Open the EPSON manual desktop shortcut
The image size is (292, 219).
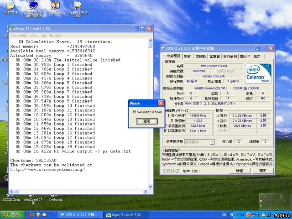[x=33, y=9]
